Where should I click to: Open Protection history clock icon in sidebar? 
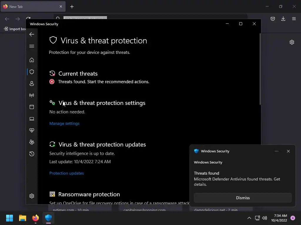tap(32, 154)
